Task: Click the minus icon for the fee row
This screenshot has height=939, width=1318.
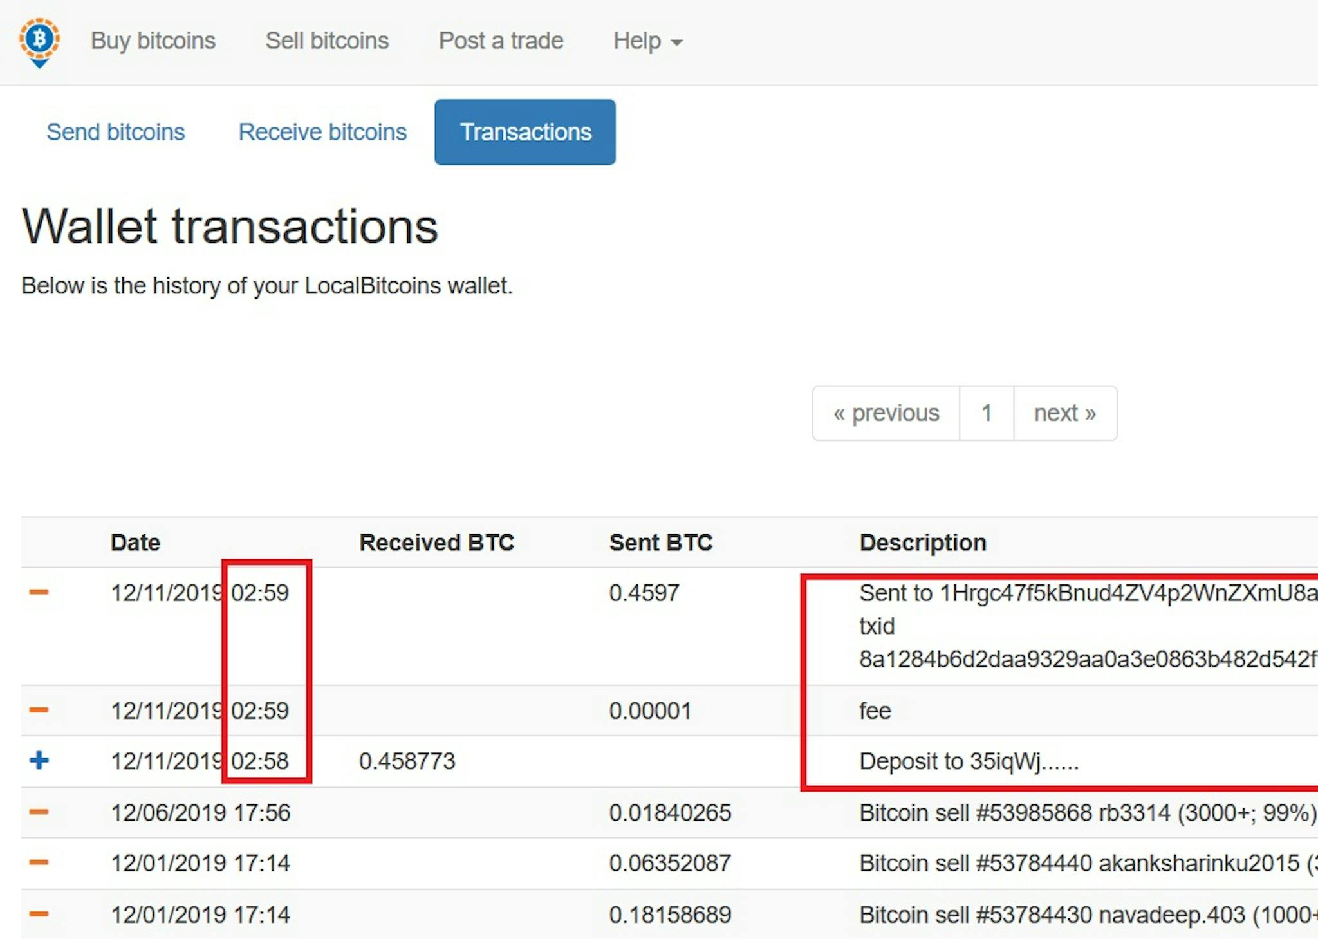Action: (x=39, y=710)
